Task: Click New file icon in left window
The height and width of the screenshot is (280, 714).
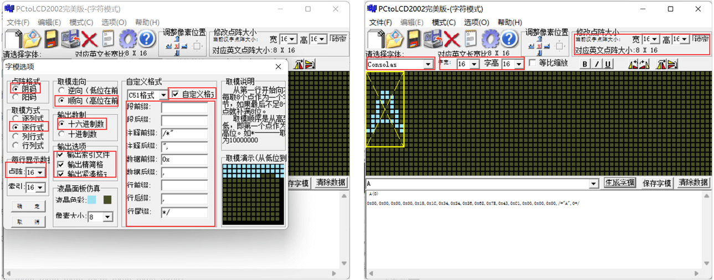Action: [13, 39]
